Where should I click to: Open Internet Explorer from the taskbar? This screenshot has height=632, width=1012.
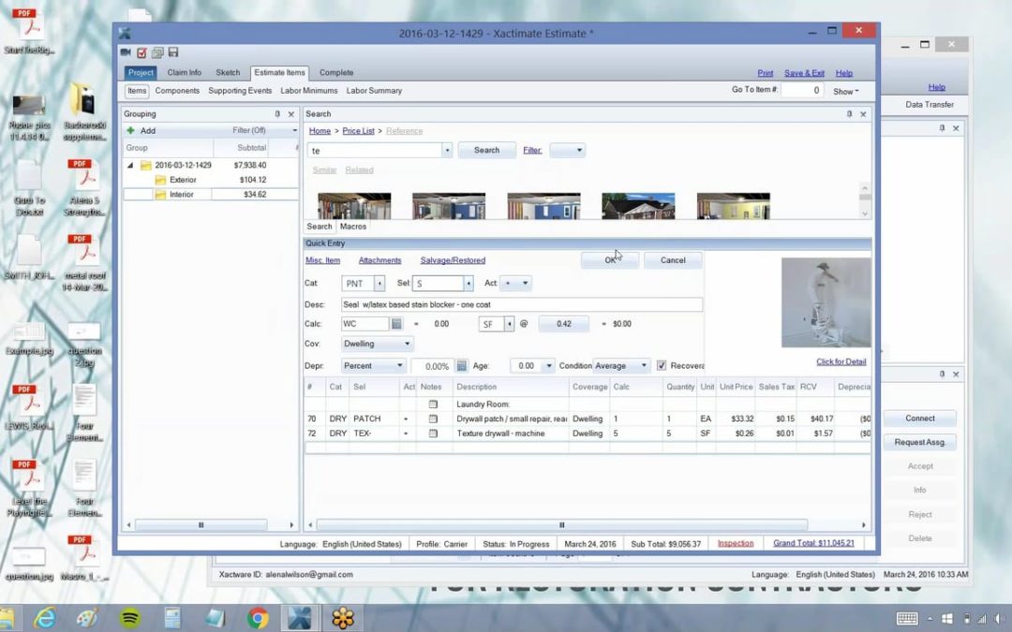pos(45,619)
